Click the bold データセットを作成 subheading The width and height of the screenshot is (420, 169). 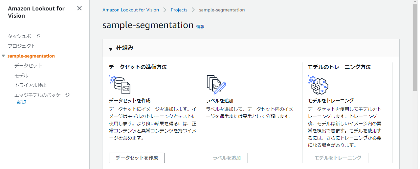click(129, 101)
